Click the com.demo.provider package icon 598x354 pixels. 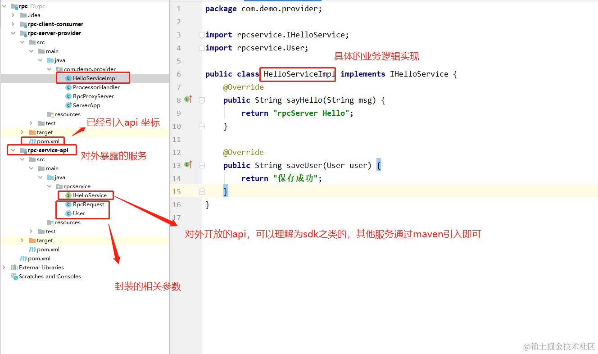[59, 69]
